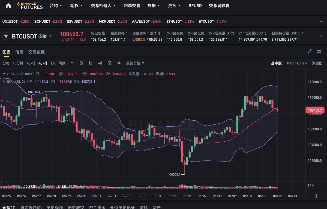Image resolution: width=327 pixels, height=209 pixels.
Task: Expand more time intervals after 周线
Action: click(72, 63)
